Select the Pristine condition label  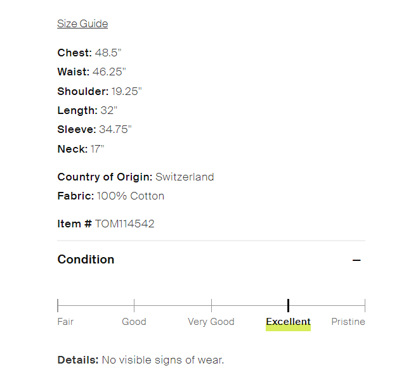(348, 322)
